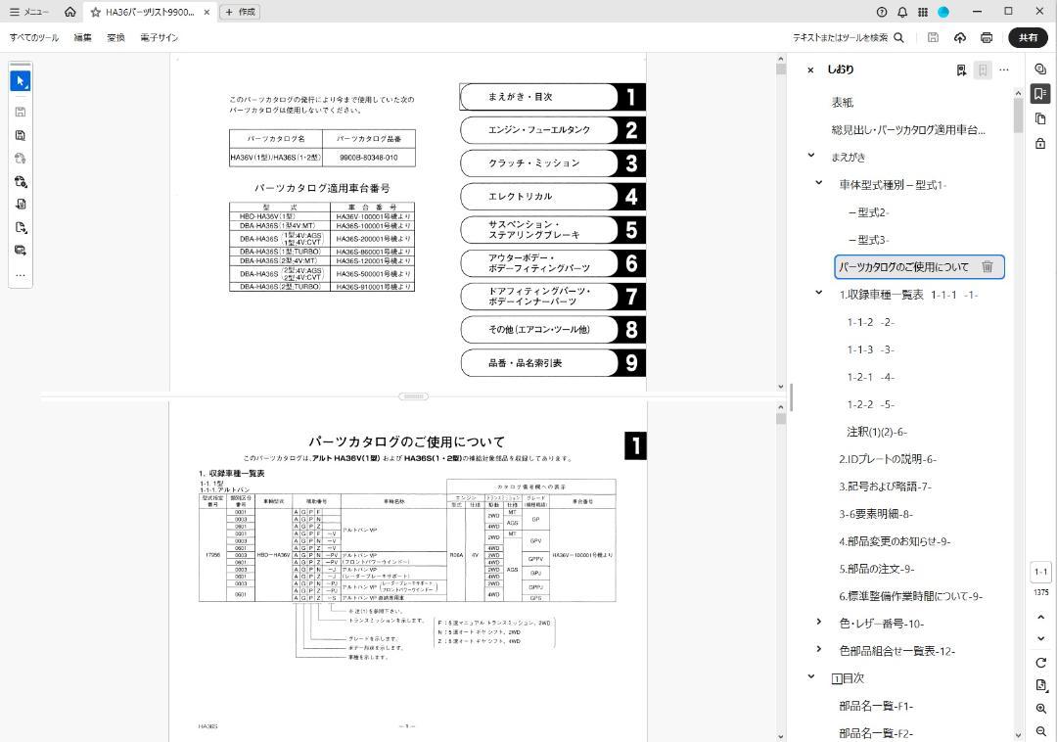Collapse the 車体型式種別-型式1- bookmark
This screenshot has width=1057, height=742.
click(x=819, y=183)
